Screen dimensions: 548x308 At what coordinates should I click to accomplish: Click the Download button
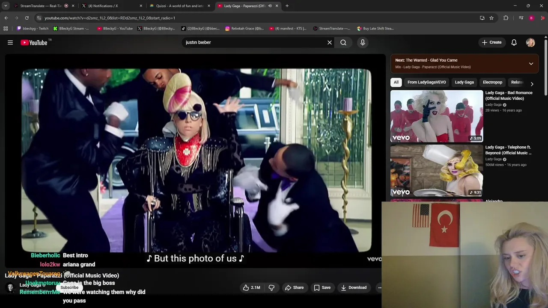[354, 287]
